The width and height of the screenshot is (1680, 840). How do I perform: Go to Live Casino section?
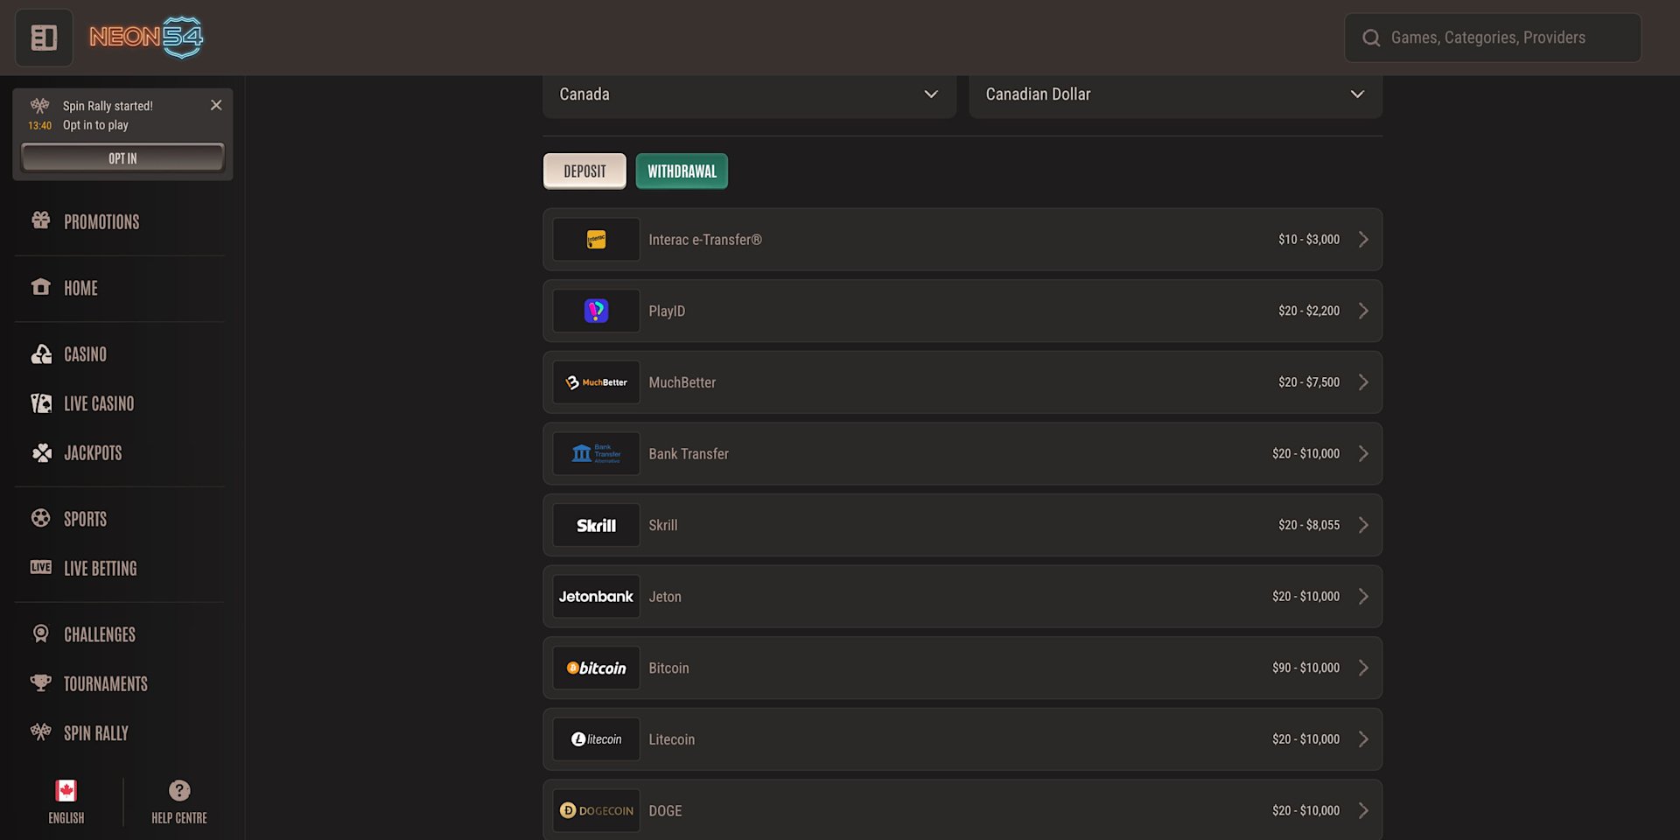tap(99, 403)
